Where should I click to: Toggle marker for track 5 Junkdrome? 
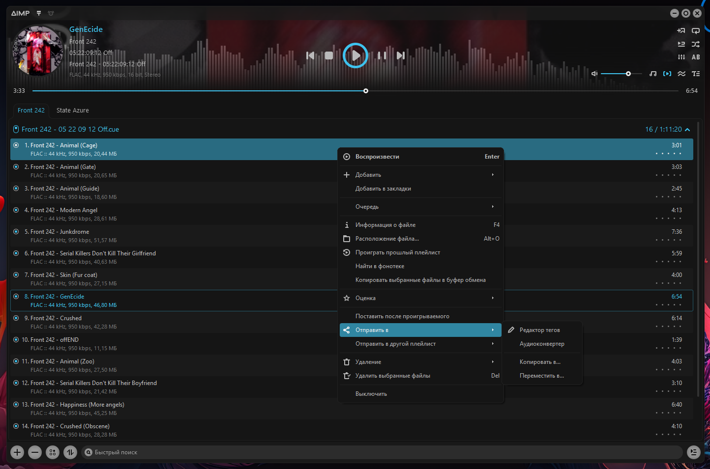tap(16, 232)
